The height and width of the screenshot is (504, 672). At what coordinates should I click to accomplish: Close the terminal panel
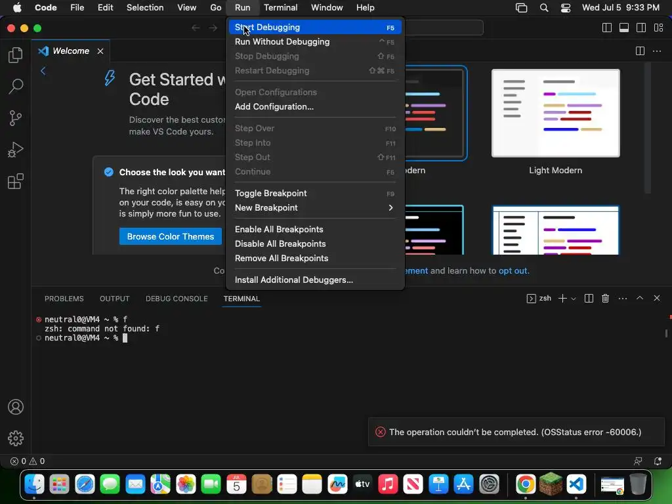tap(656, 298)
